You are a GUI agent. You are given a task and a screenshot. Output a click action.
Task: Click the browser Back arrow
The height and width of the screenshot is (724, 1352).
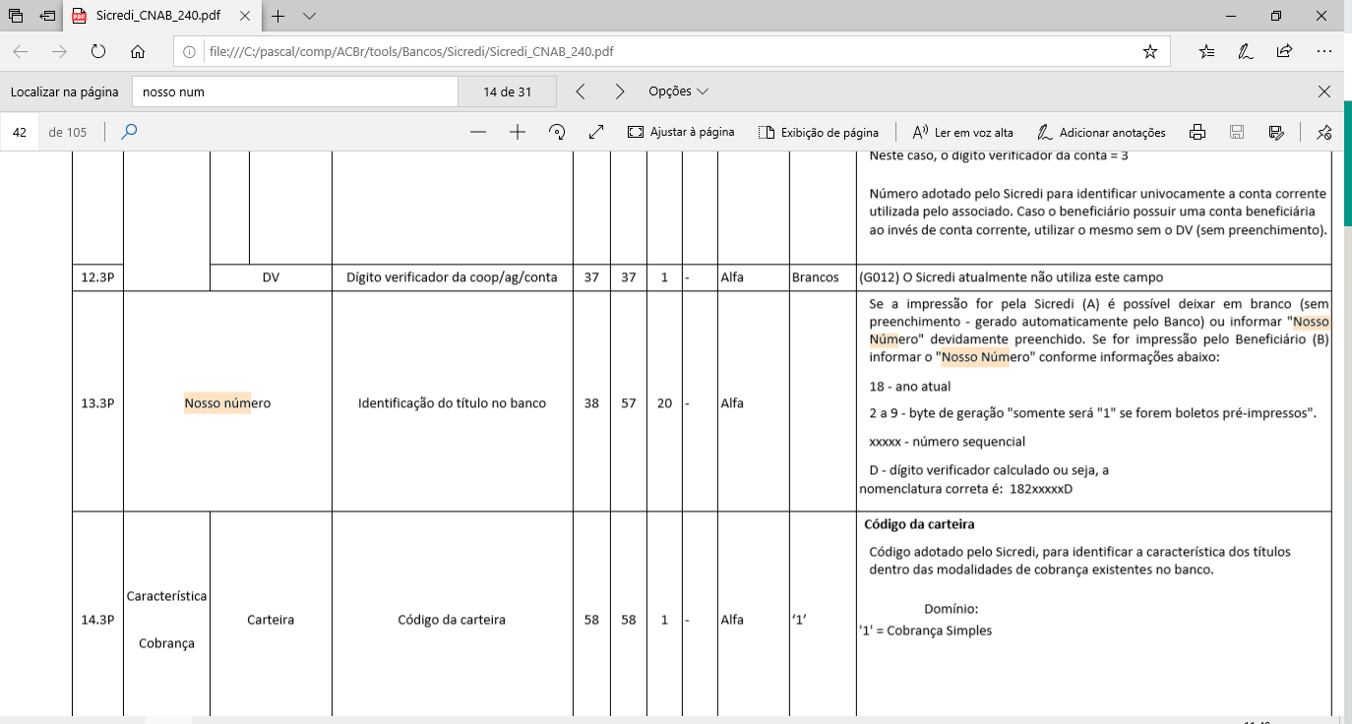[21, 52]
